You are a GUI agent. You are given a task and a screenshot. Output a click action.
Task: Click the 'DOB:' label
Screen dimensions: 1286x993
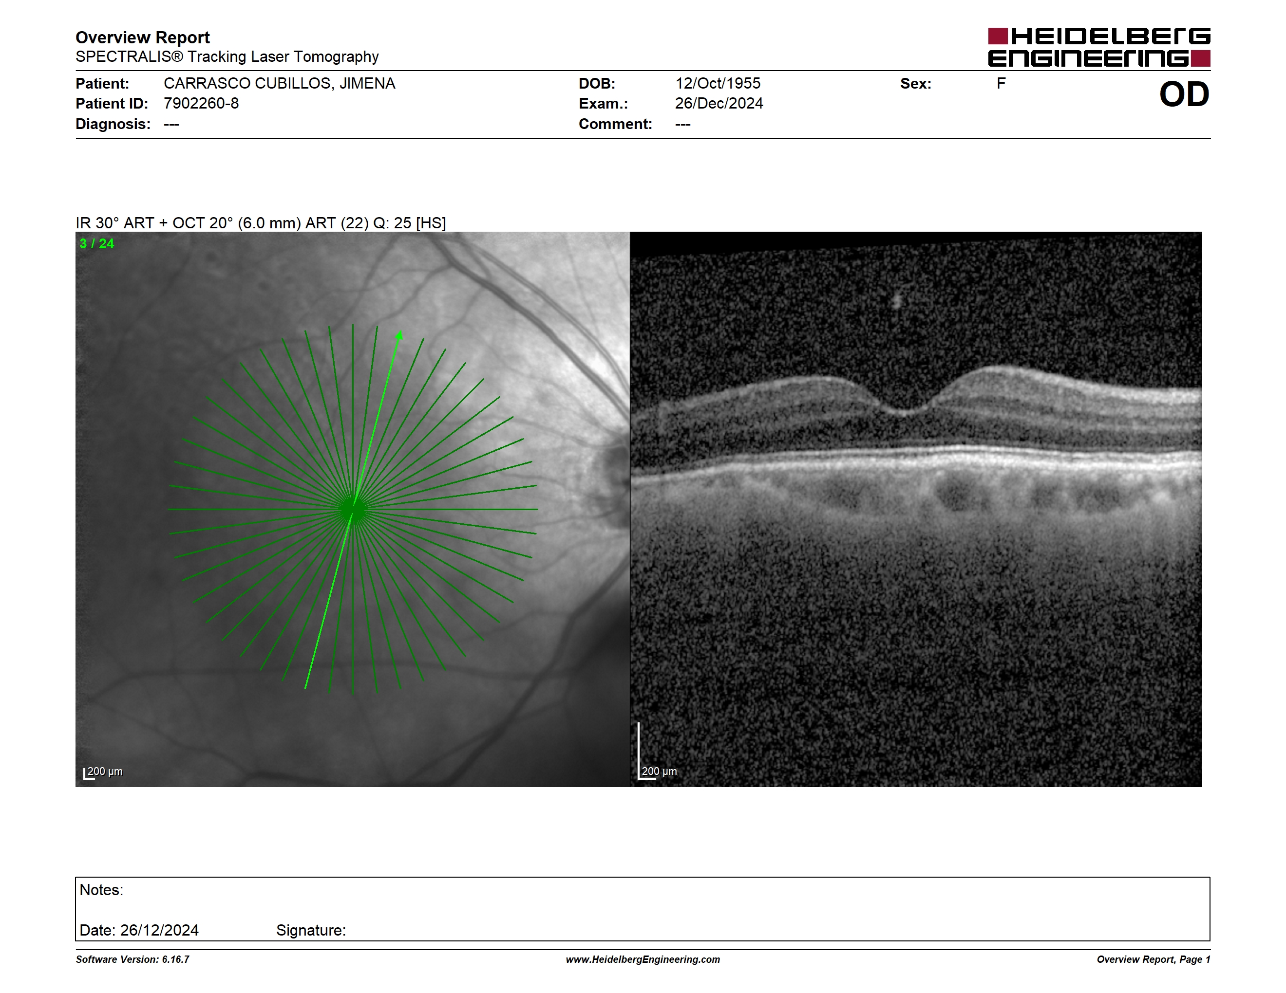tap(597, 84)
